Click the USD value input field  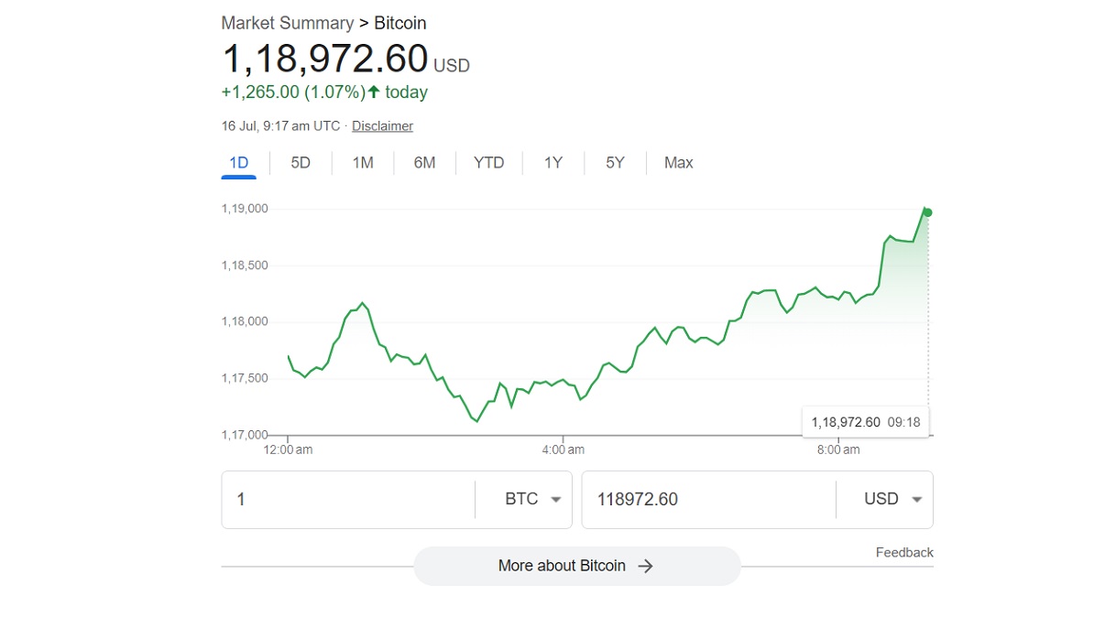(x=707, y=500)
